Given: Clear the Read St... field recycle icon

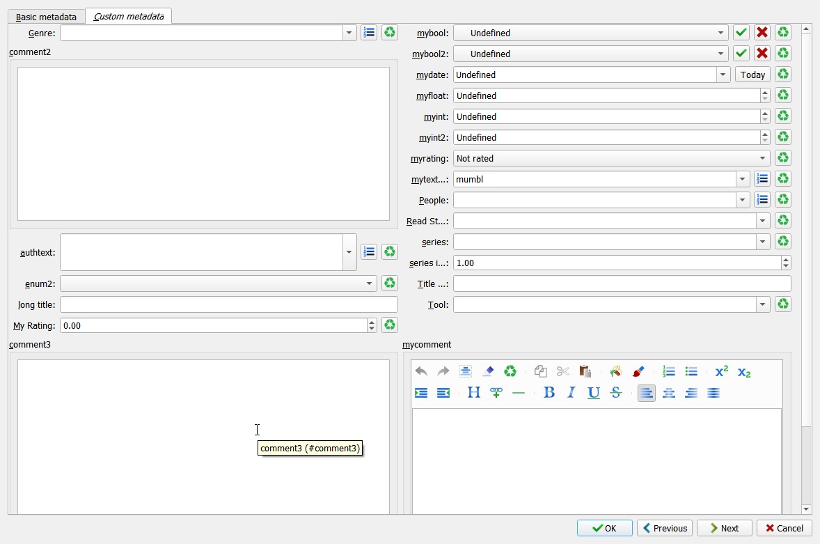Looking at the screenshot, I should [783, 221].
